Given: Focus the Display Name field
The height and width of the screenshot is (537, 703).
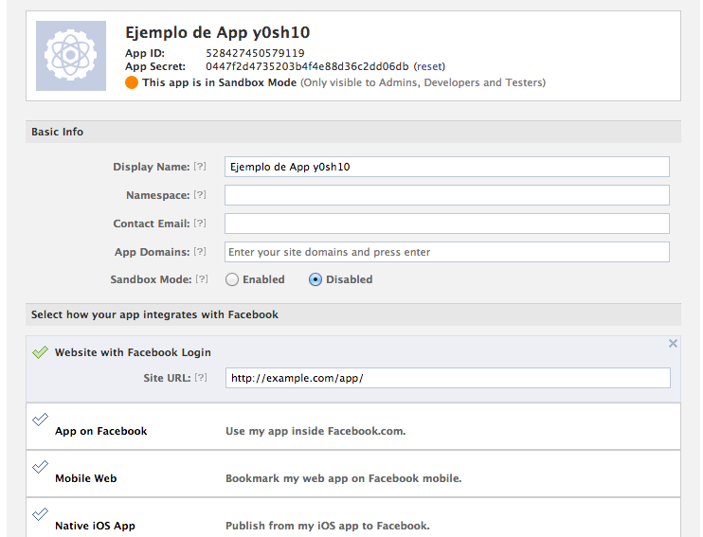Looking at the screenshot, I should coord(447,167).
